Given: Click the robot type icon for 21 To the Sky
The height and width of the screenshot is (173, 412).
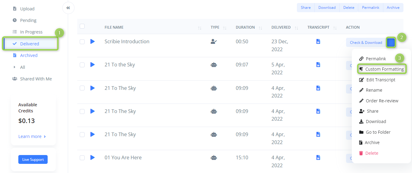Looking at the screenshot, I should click(x=214, y=65).
